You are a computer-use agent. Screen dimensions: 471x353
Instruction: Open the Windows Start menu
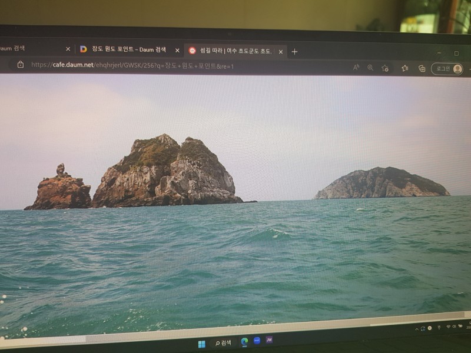(202, 344)
